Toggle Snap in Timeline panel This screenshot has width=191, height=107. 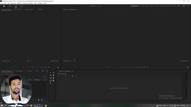62,76
